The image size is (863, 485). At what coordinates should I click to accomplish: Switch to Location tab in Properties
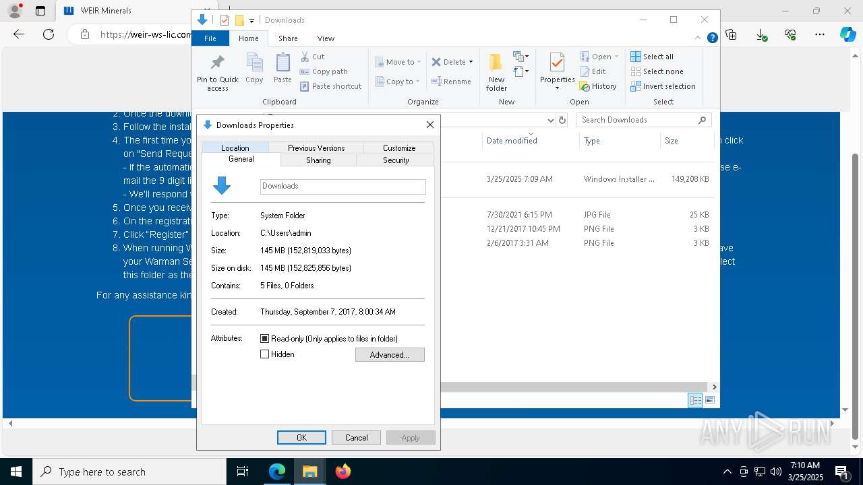[235, 148]
